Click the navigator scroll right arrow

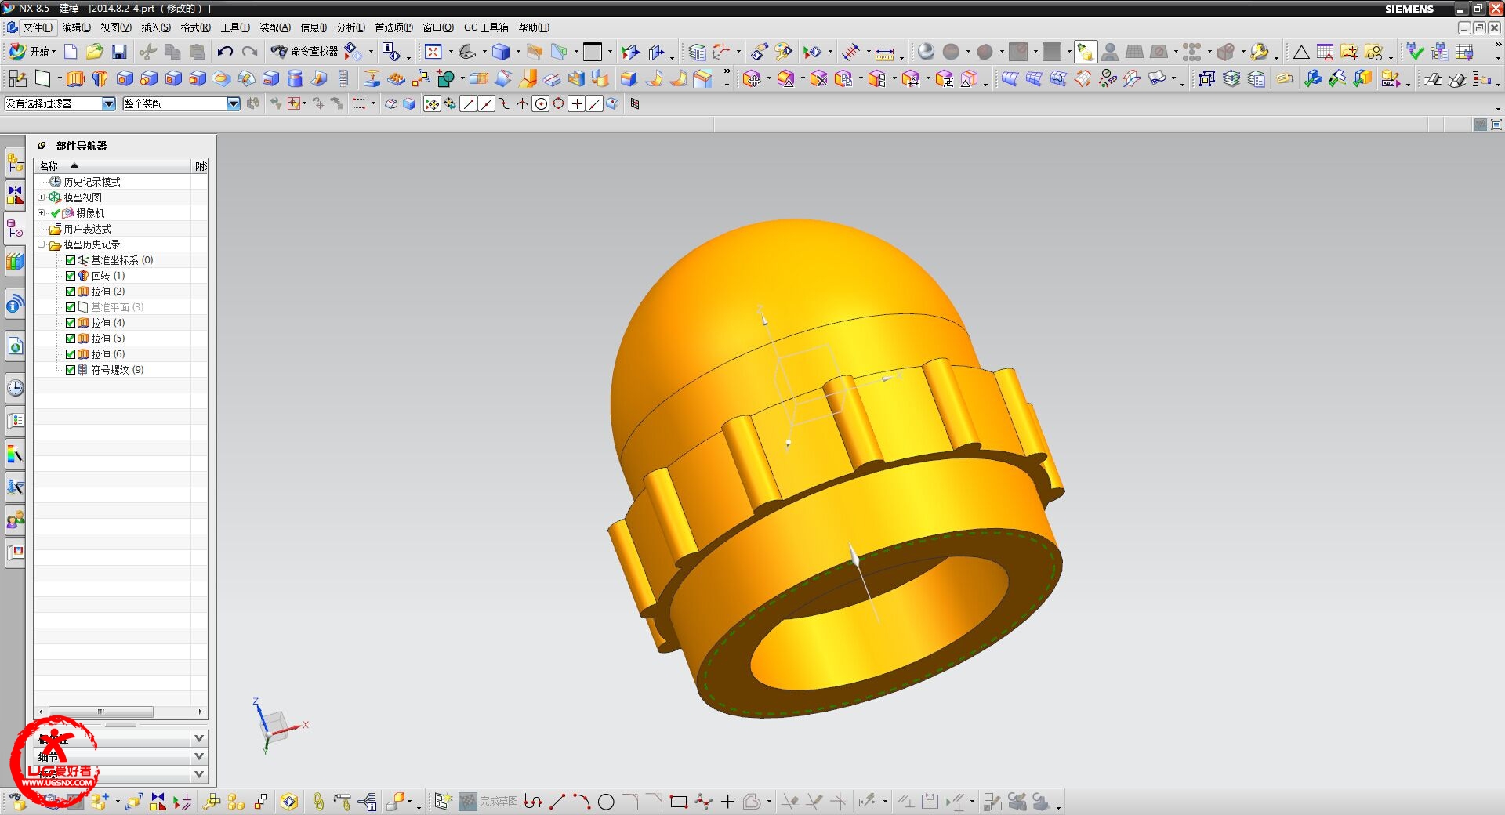click(201, 712)
